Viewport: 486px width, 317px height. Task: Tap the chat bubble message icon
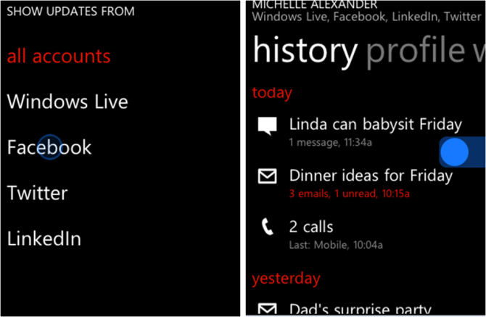click(267, 126)
